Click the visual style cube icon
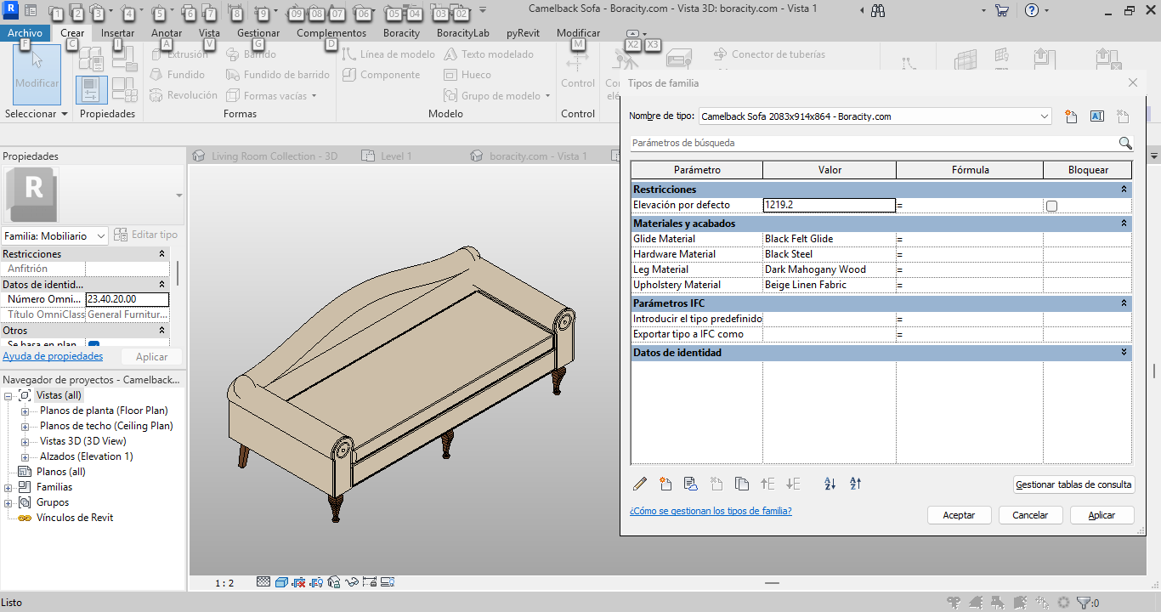The image size is (1161, 612). (281, 582)
